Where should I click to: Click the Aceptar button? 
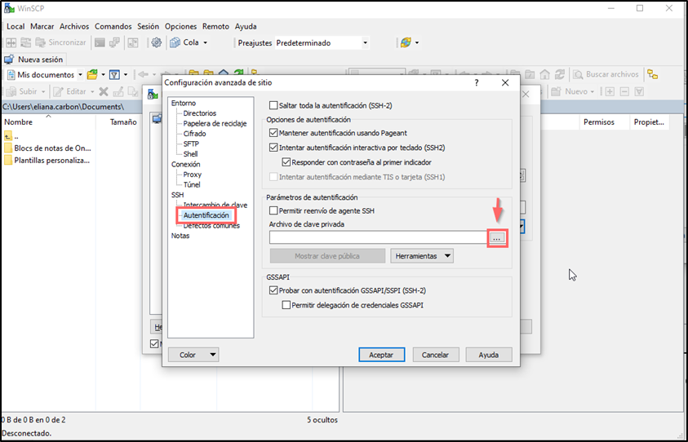(x=381, y=355)
